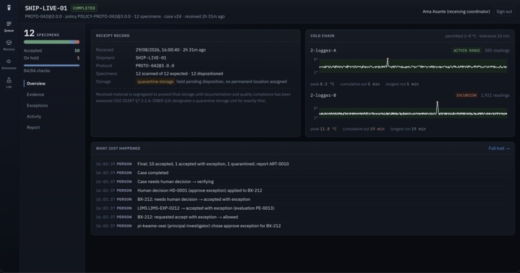Click the quarantine storage tag
The height and width of the screenshot is (273, 520).
pyautogui.click(x=155, y=81)
